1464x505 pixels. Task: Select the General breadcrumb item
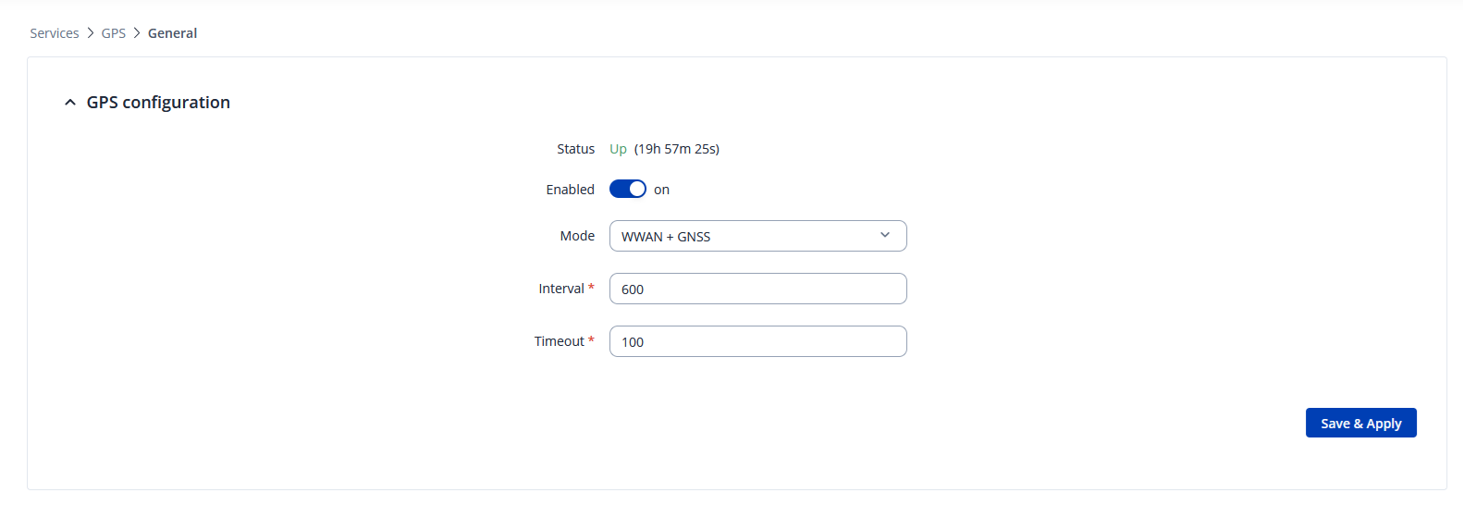[172, 33]
